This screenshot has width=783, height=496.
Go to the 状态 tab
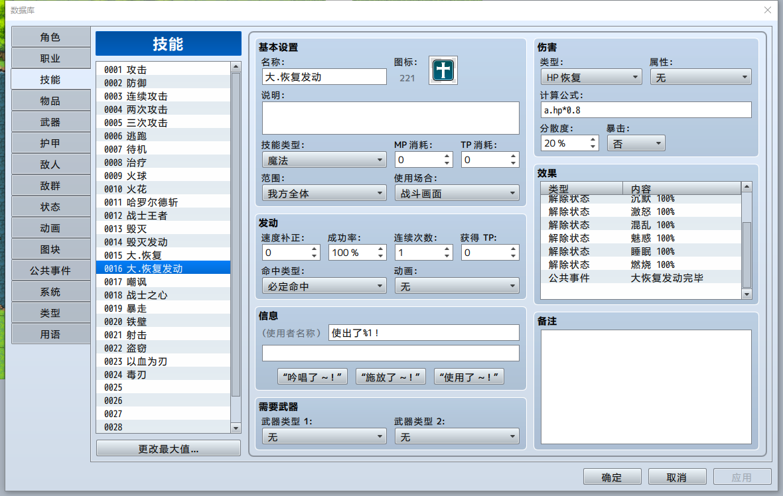coord(50,207)
